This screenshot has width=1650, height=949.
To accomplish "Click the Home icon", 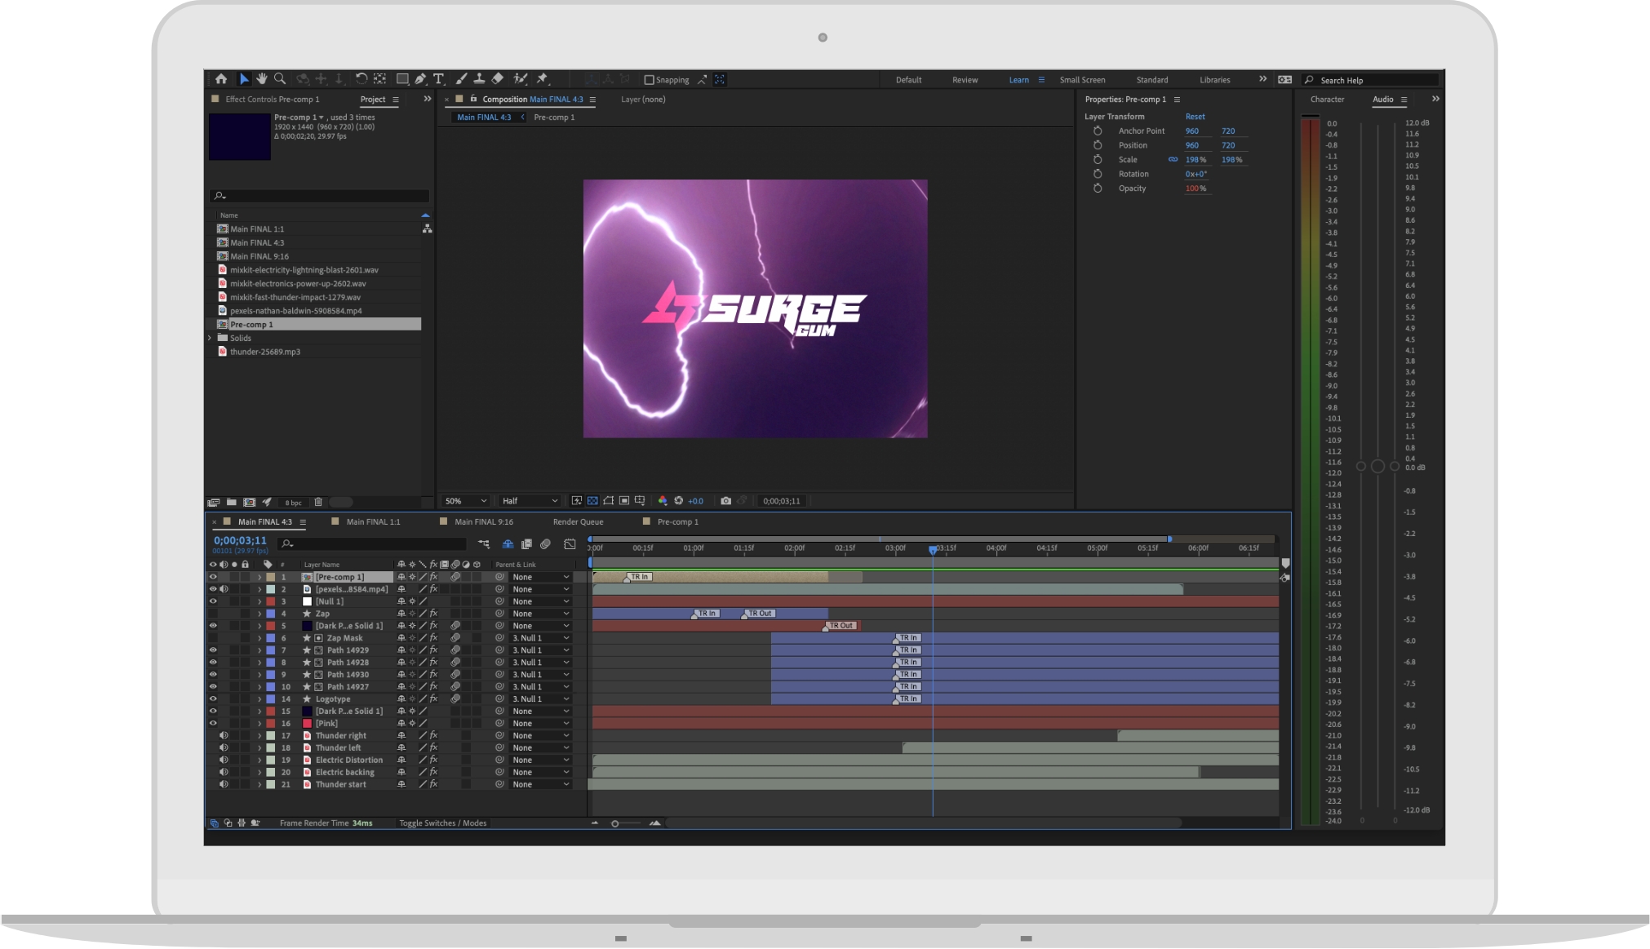I will tap(221, 79).
